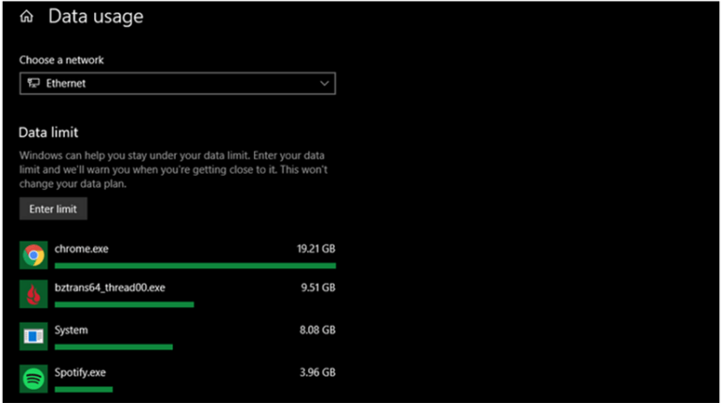Select the Spotify.exe entry name
Screen dimensions: 722x403
point(79,372)
